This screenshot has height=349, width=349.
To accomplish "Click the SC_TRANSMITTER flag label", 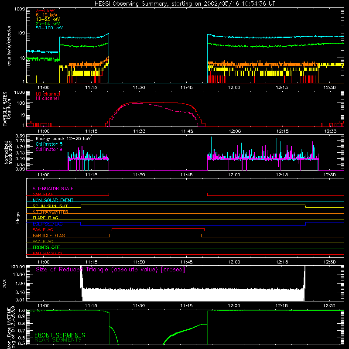I will pos(50,212).
